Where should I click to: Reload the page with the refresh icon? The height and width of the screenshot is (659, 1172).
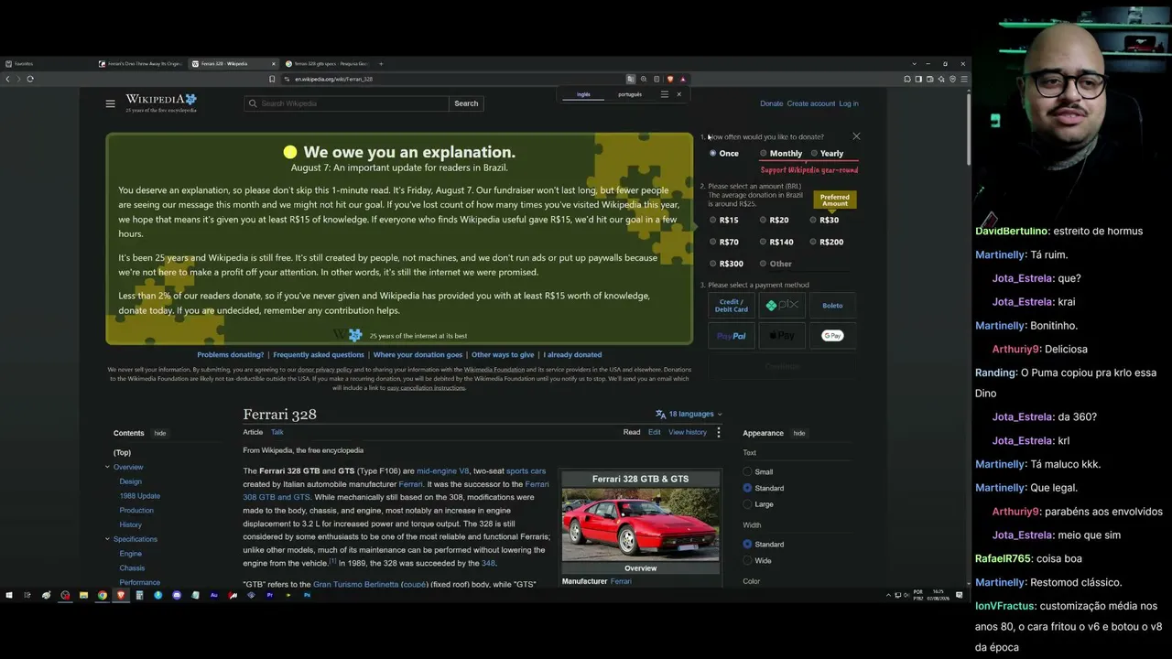click(x=30, y=79)
